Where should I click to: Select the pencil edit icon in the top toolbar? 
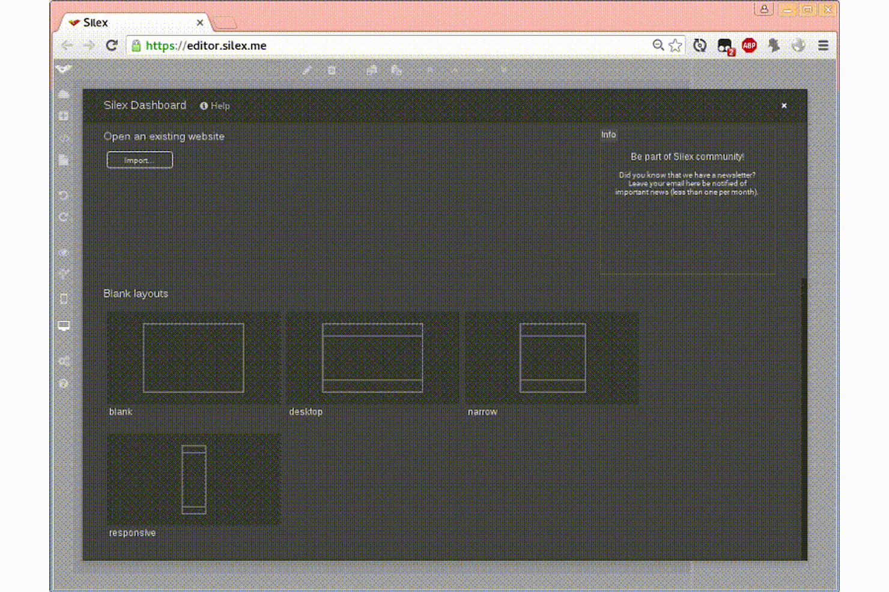(x=308, y=70)
